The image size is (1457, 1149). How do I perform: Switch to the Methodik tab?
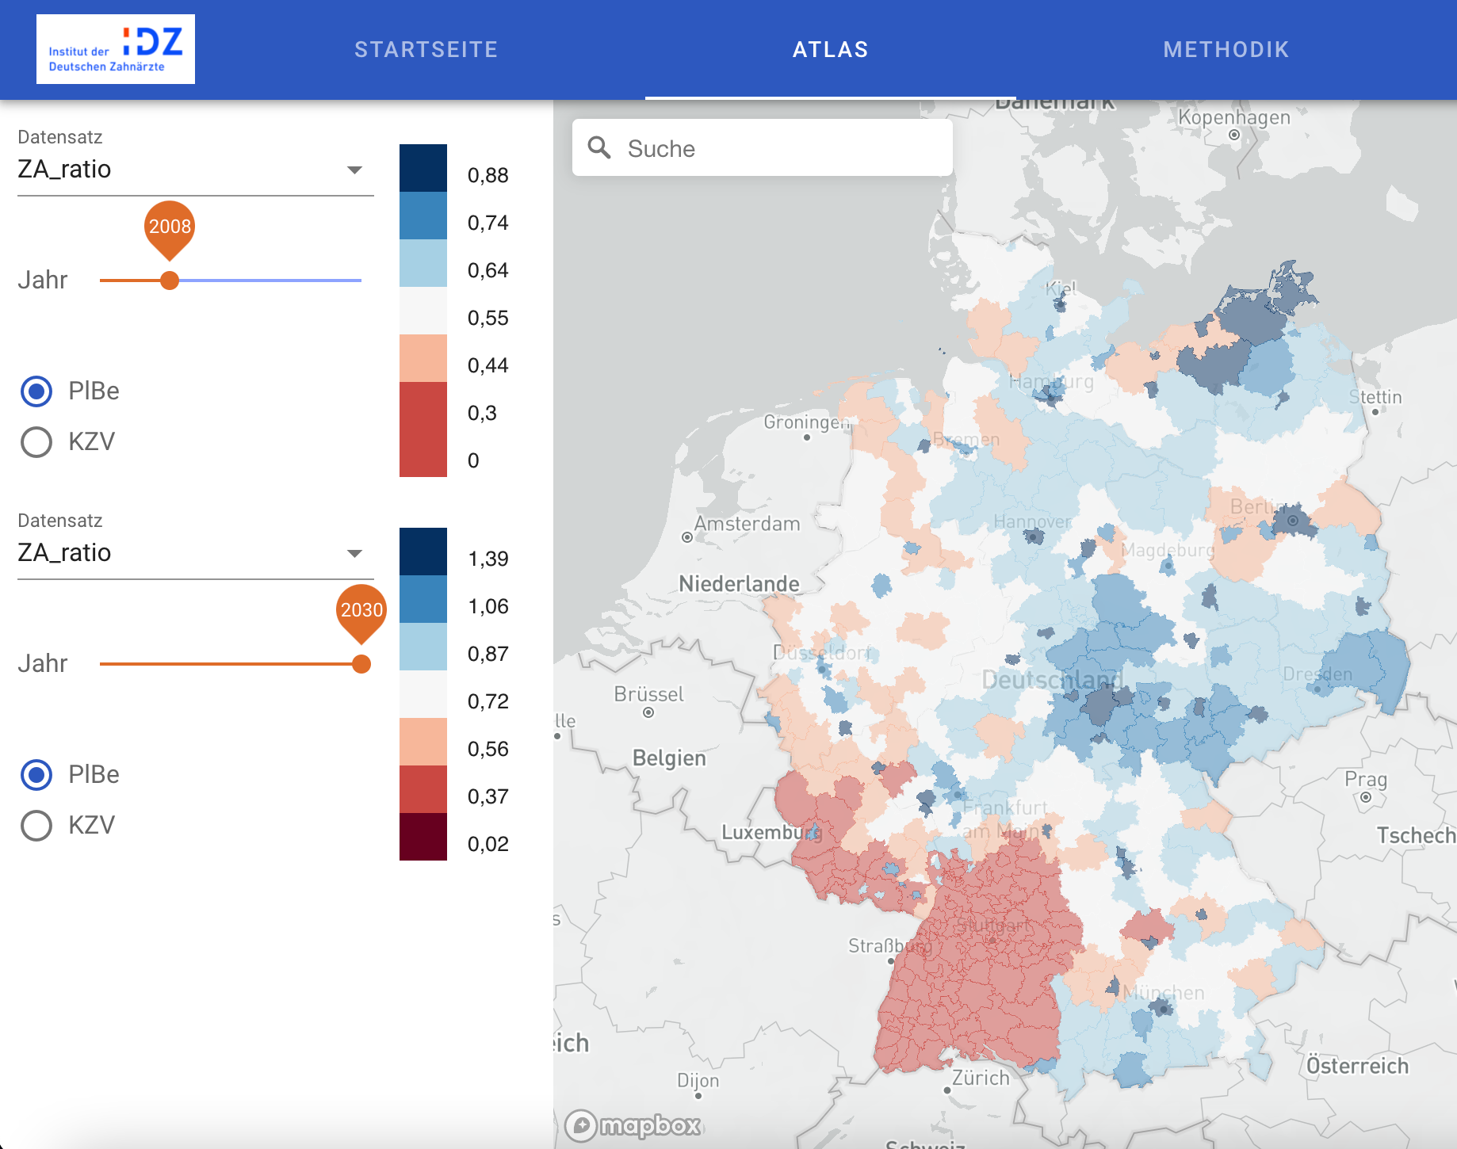1226,50
